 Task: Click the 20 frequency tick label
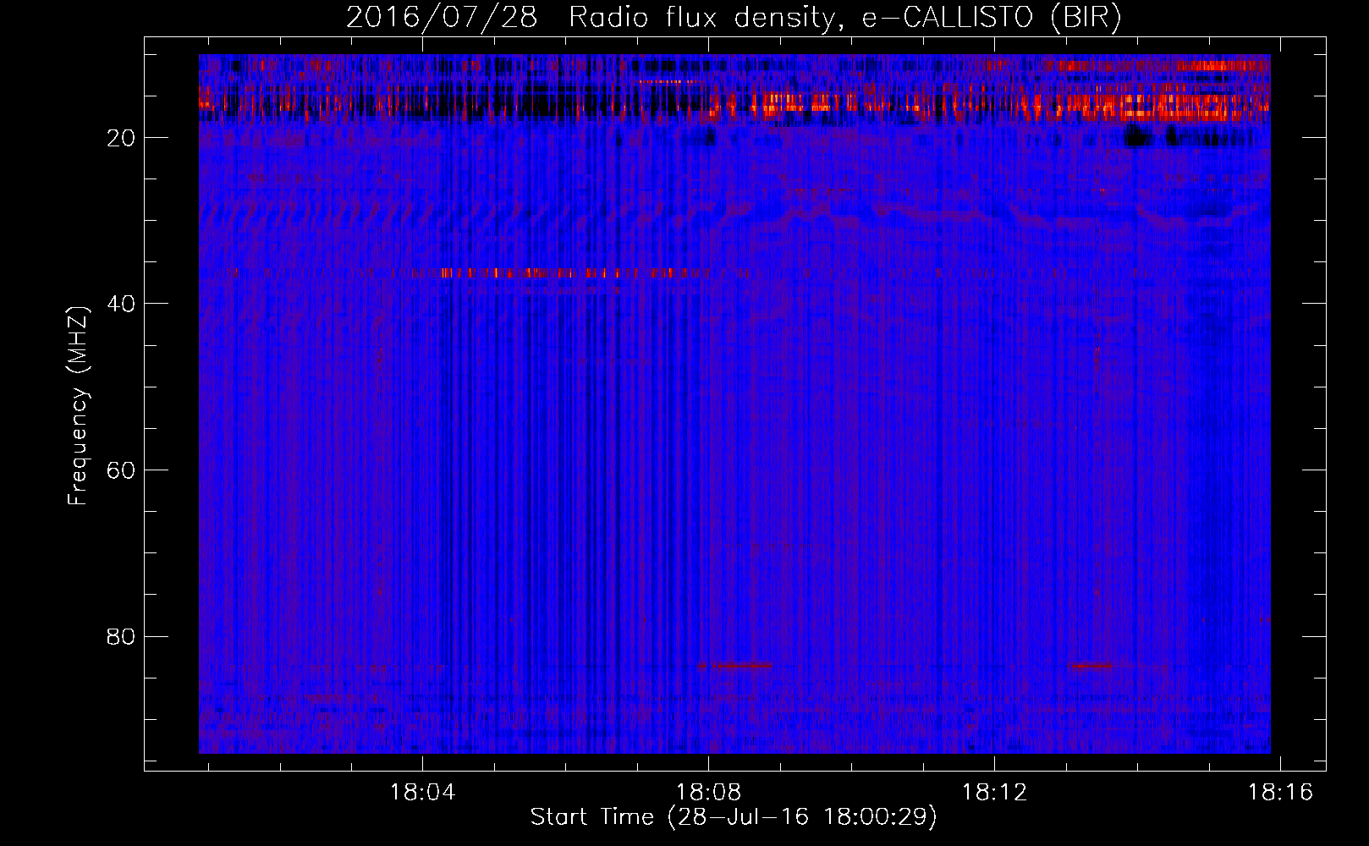click(x=121, y=138)
